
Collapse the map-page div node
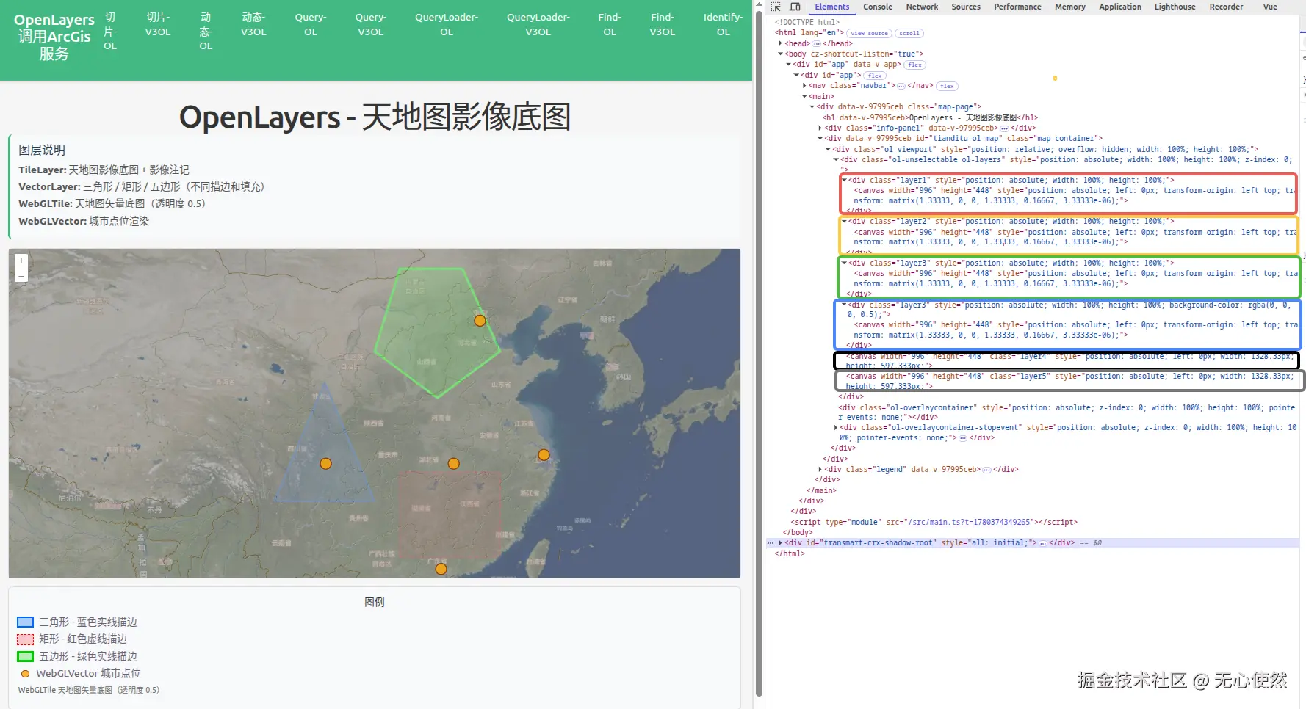click(812, 107)
